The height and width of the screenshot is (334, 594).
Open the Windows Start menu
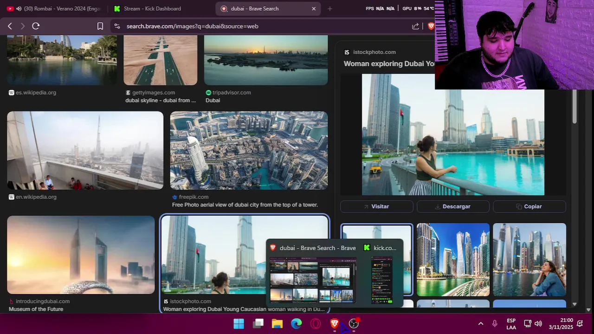(239, 323)
